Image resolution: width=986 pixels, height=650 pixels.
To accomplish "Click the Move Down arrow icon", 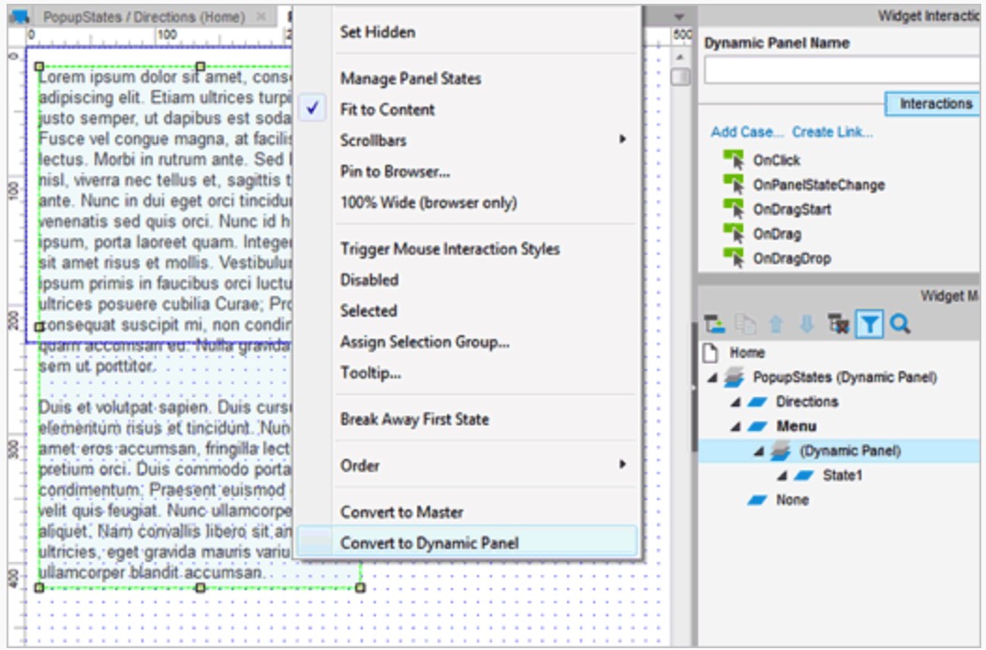I will pyautogui.click(x=806, y=324).
